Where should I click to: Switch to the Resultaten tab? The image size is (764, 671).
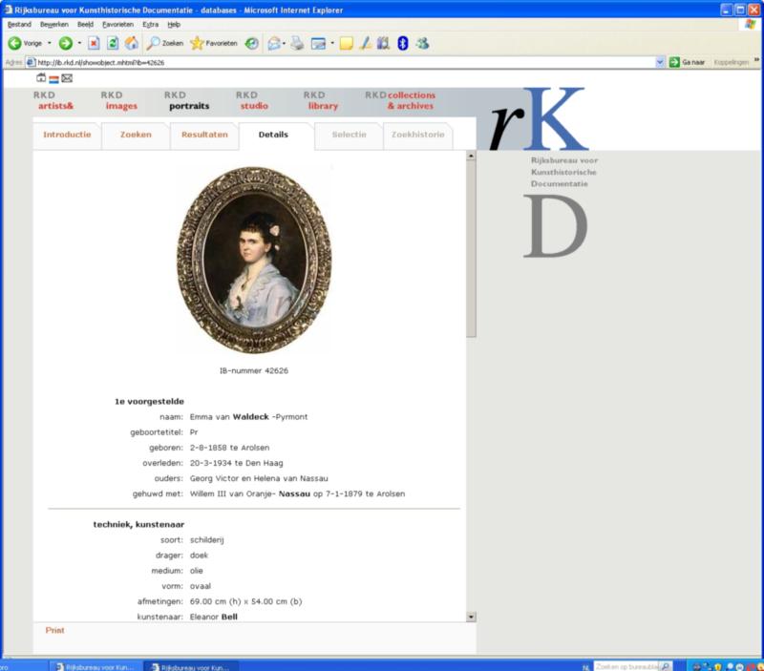204,135
